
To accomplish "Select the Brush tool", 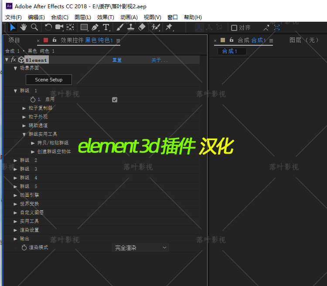I will (120, 27).
